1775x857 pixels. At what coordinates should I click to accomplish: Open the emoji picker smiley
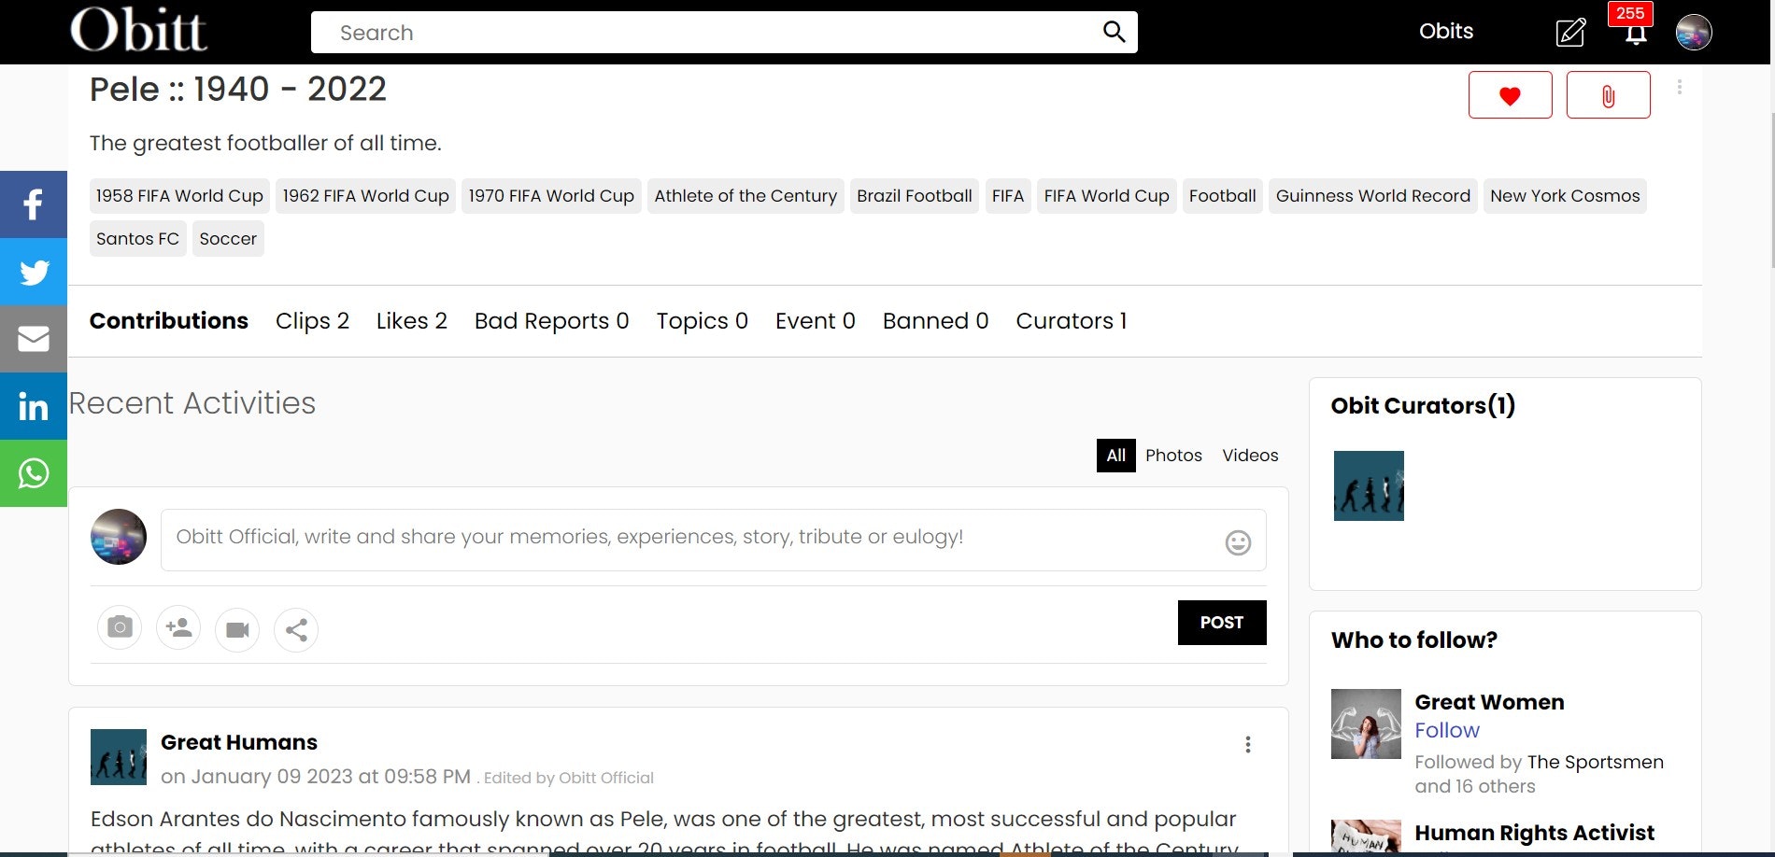(x=1238, y=542)
